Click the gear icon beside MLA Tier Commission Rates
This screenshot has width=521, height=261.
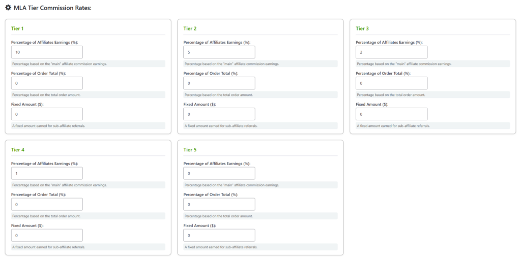click(x=8, y=8)
